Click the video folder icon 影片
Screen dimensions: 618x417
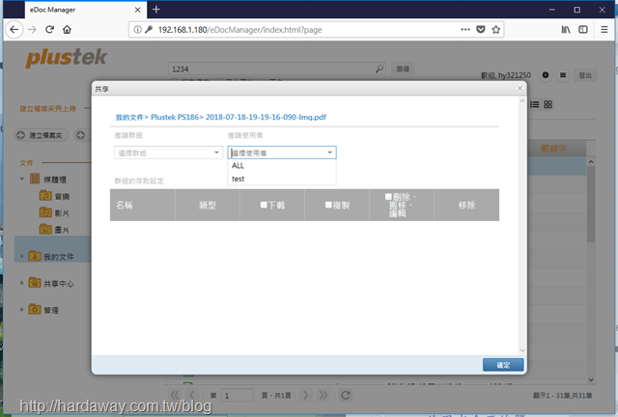45,212
